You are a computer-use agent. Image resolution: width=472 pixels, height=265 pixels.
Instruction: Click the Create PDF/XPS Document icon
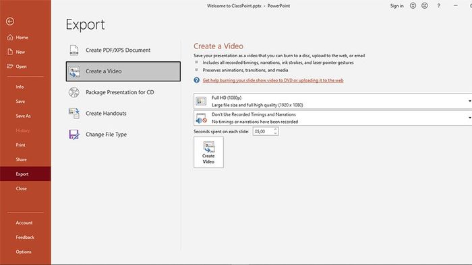tap(74, 50)
